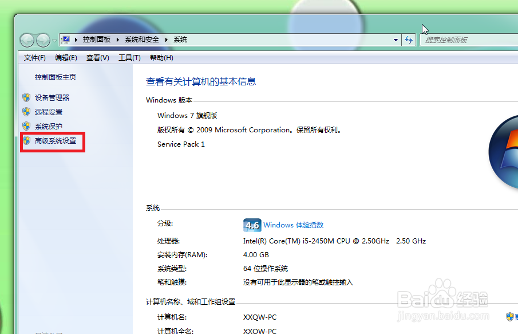
Task: Focus the 搜索控制面板 search field
Action: tap(469, 40)
